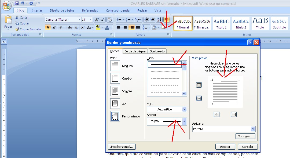Justify the text alignment
Image resolution: width=290 pixels, height=158 pixels.
[x=138, y=27]
